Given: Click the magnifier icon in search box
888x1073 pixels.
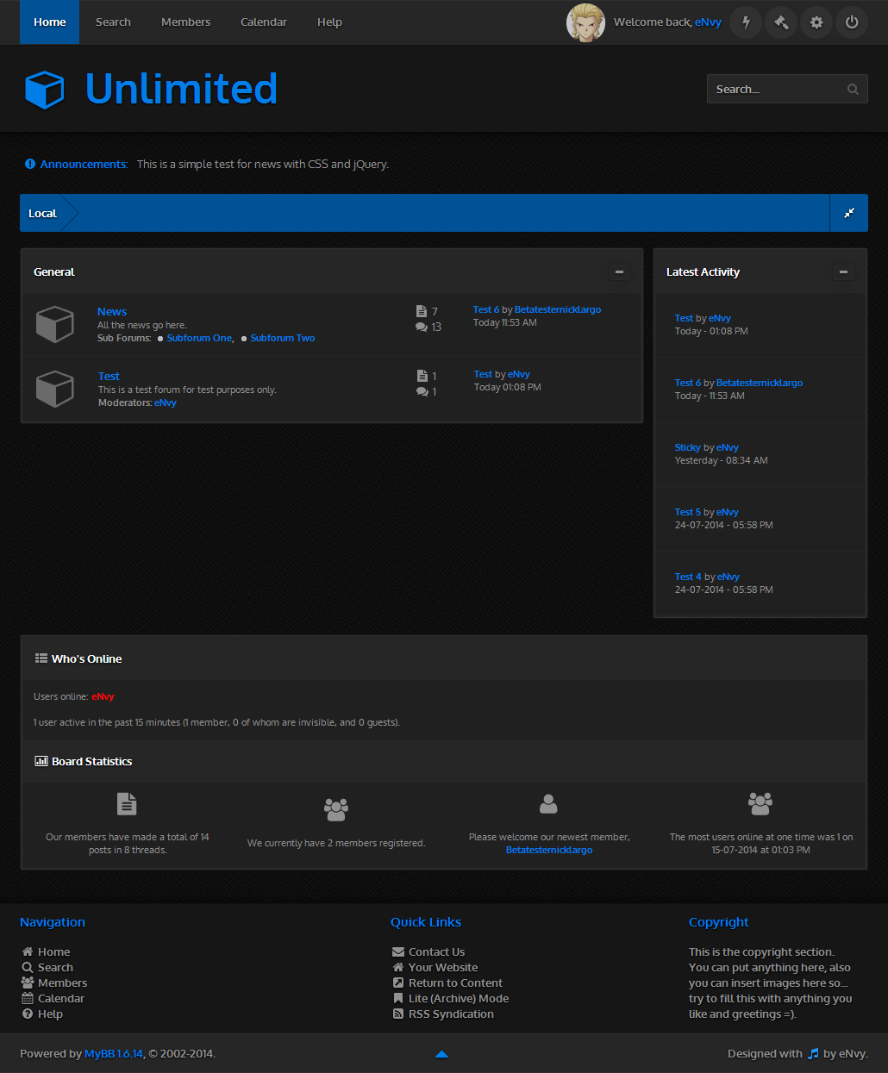Looking at the screenshot, I should click(853, 90).
